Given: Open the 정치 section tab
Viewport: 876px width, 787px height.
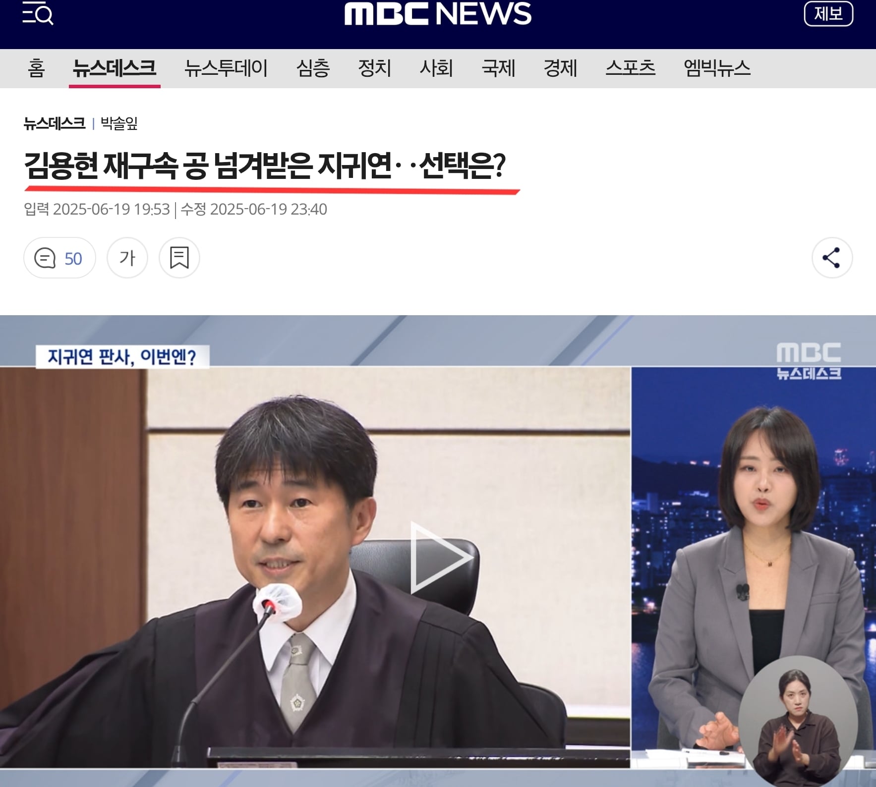Looking at the screenshot, I should click(375, 68).
